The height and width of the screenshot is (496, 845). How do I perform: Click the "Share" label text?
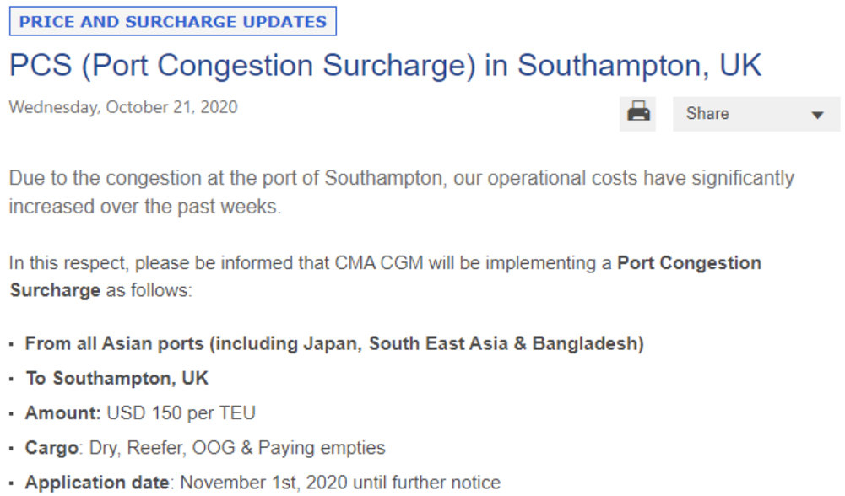pos(707,114)
